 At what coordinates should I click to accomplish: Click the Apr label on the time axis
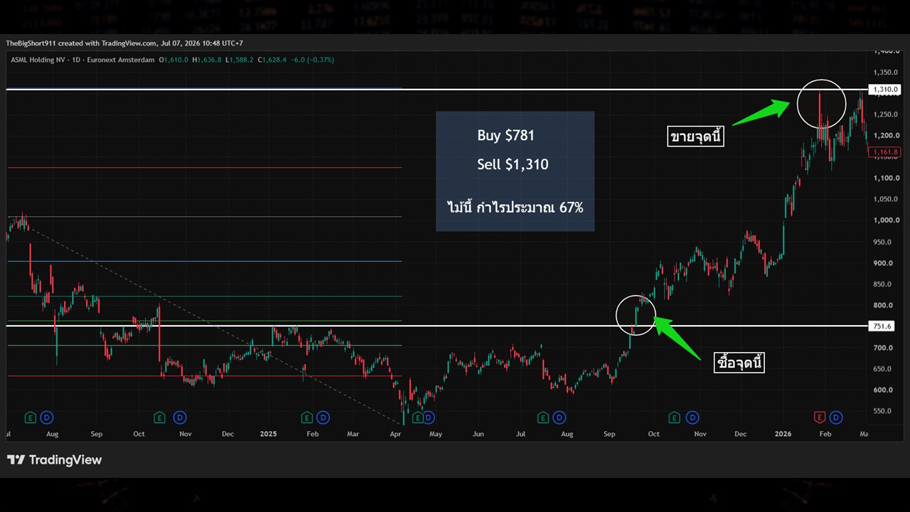point(394,434)
